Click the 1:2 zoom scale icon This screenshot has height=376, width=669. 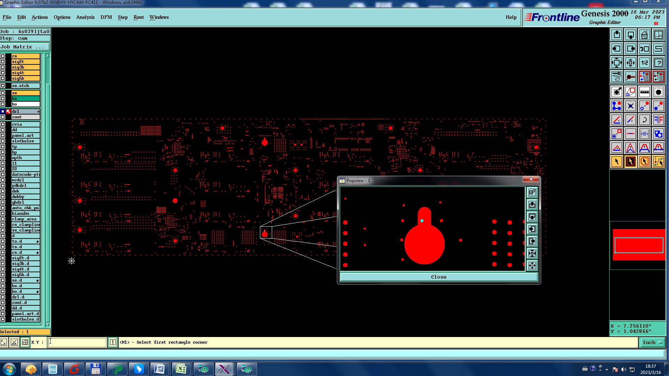[x=644, y=63]
